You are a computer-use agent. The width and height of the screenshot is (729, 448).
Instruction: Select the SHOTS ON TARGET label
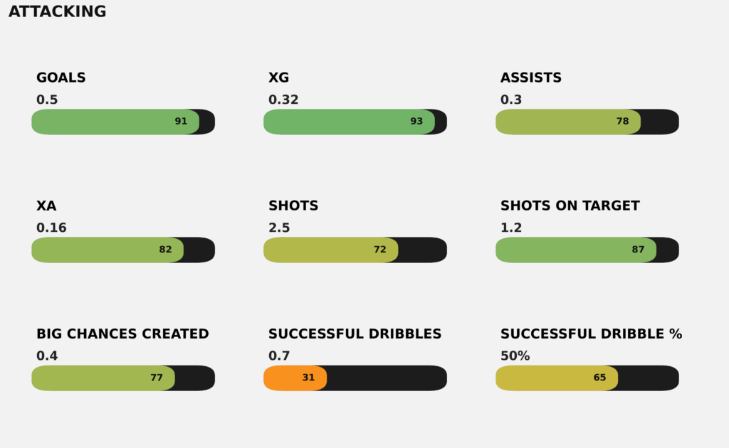click(570, 206)
